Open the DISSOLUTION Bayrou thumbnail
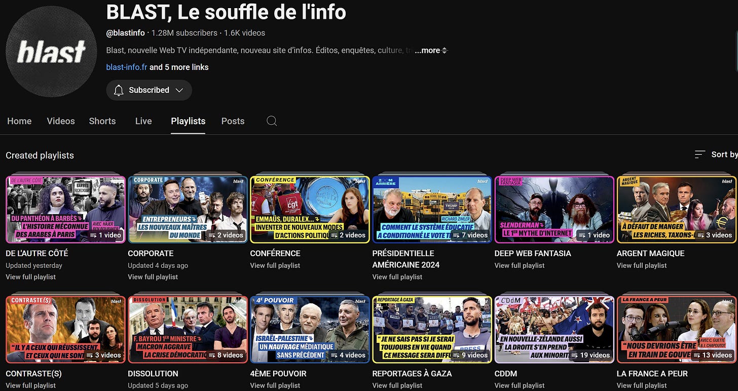 188,330
